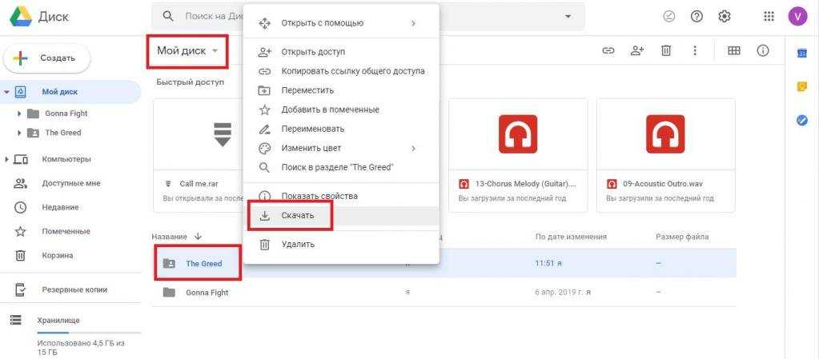Open the Google apps grid icon
The image size is (819, 359).
769,16
